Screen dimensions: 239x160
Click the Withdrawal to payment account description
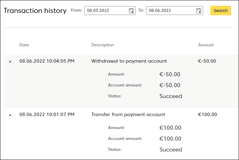(129, 61)
